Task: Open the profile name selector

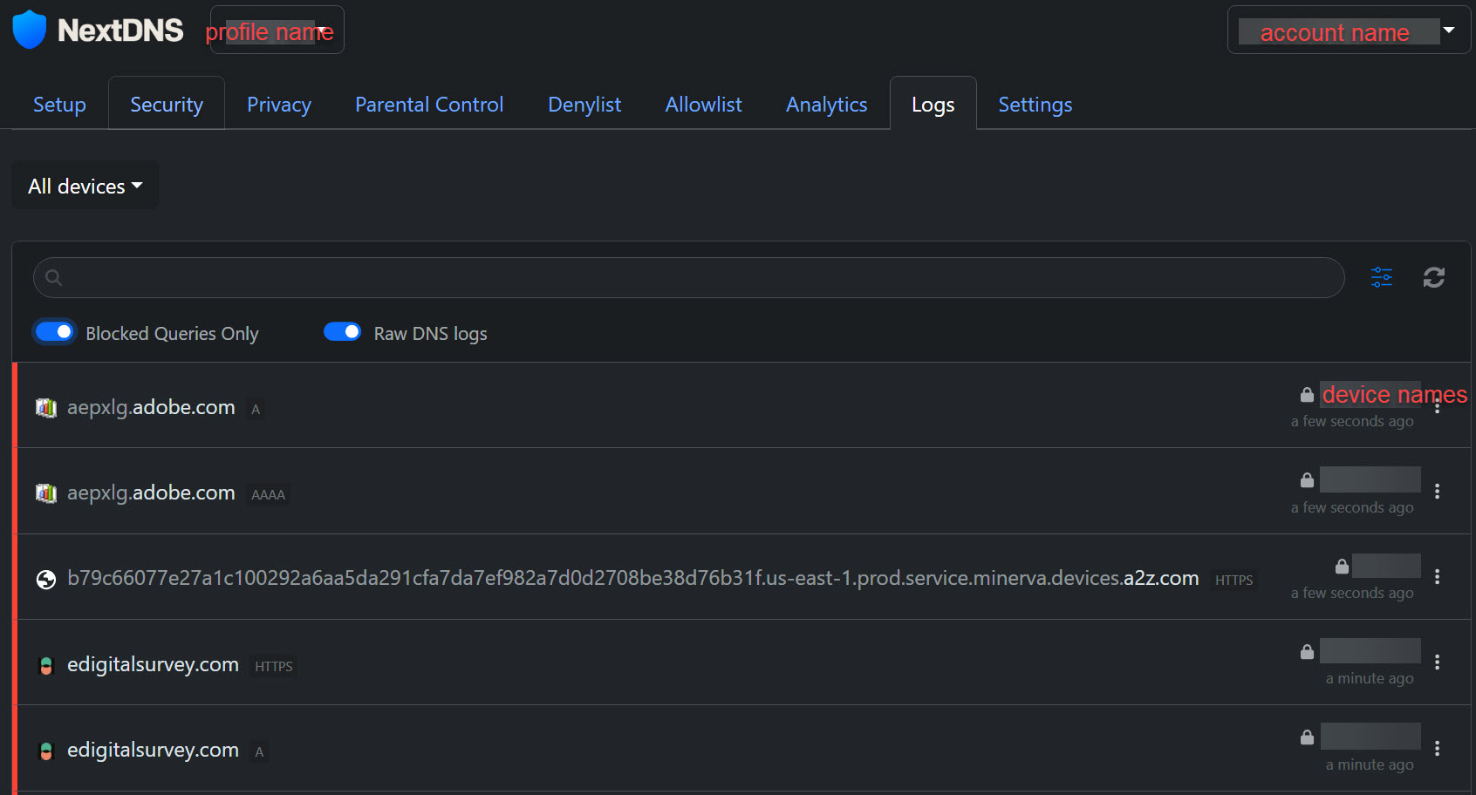Action: pyautogui.click(x=277, y=31)
